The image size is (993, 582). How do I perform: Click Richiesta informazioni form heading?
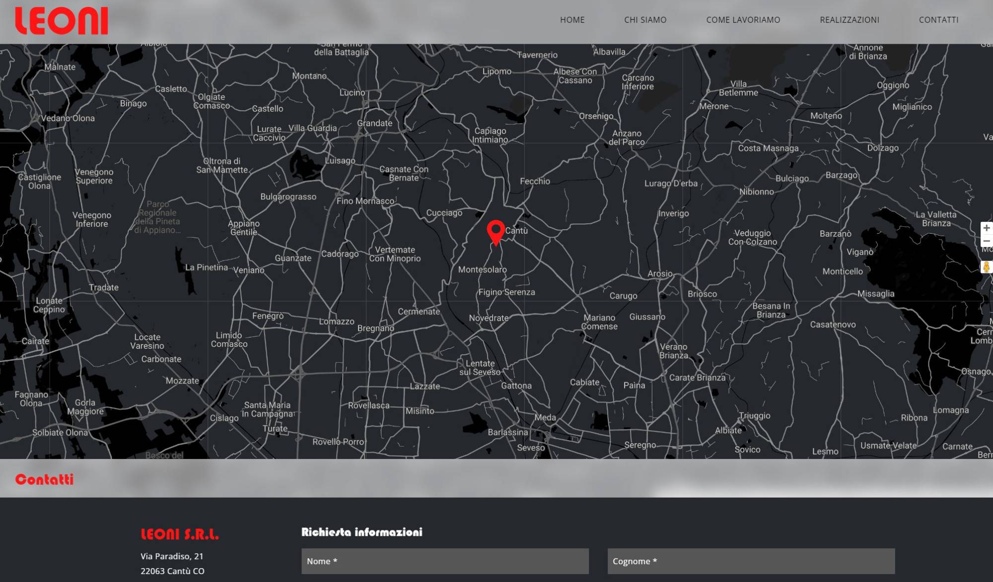coord(362,532)
